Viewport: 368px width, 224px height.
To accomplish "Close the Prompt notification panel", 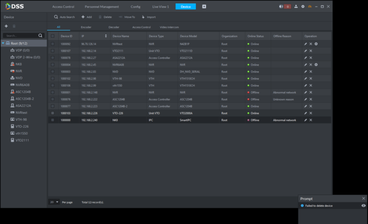I will click(363, 199).
